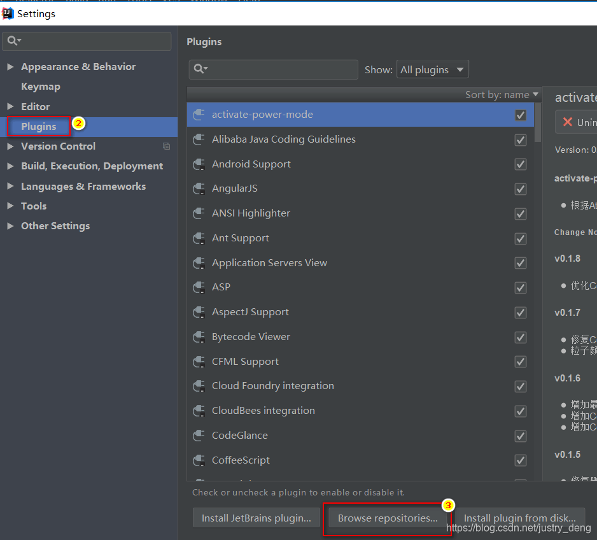Image resolution: width=597 pixels, height=540 pixels.
Task: Disable the CoffeeScript checkbox
Action: [521, 460]
